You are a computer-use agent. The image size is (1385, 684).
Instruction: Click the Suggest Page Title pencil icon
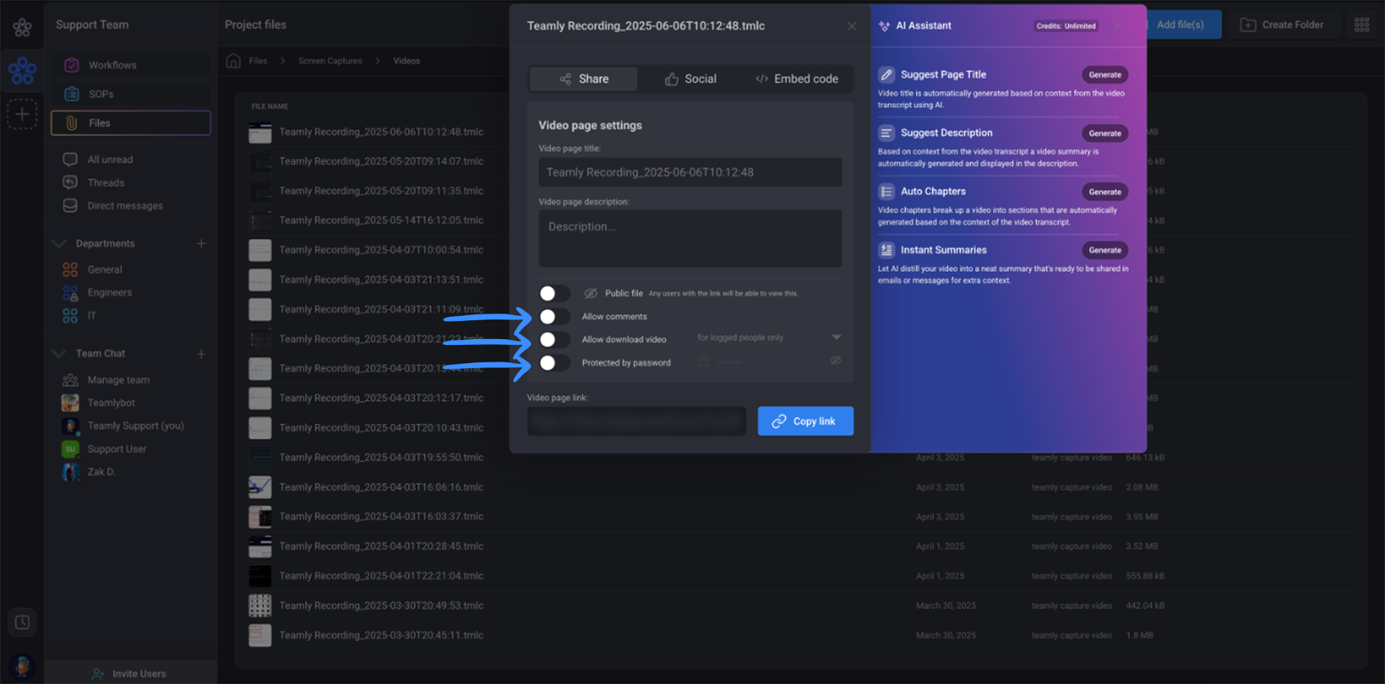click(886, 75)
